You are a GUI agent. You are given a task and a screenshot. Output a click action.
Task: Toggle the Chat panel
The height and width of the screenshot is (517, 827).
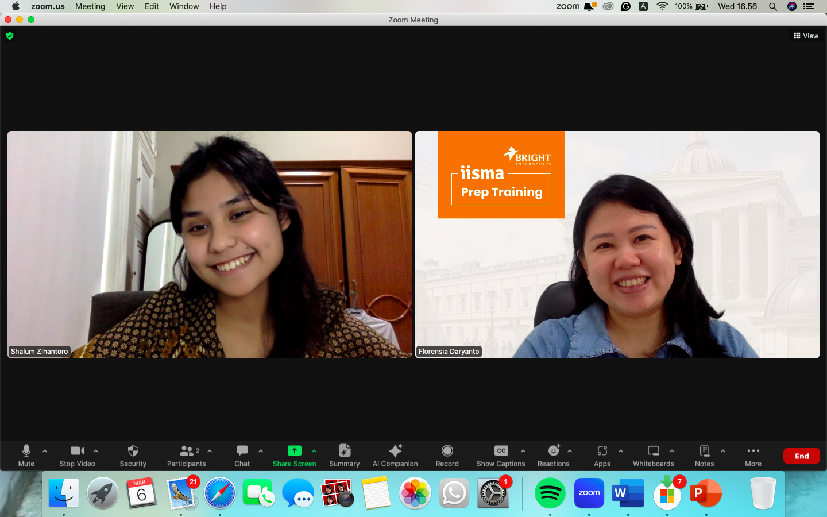pyautogui.click(x=241, y=456)
